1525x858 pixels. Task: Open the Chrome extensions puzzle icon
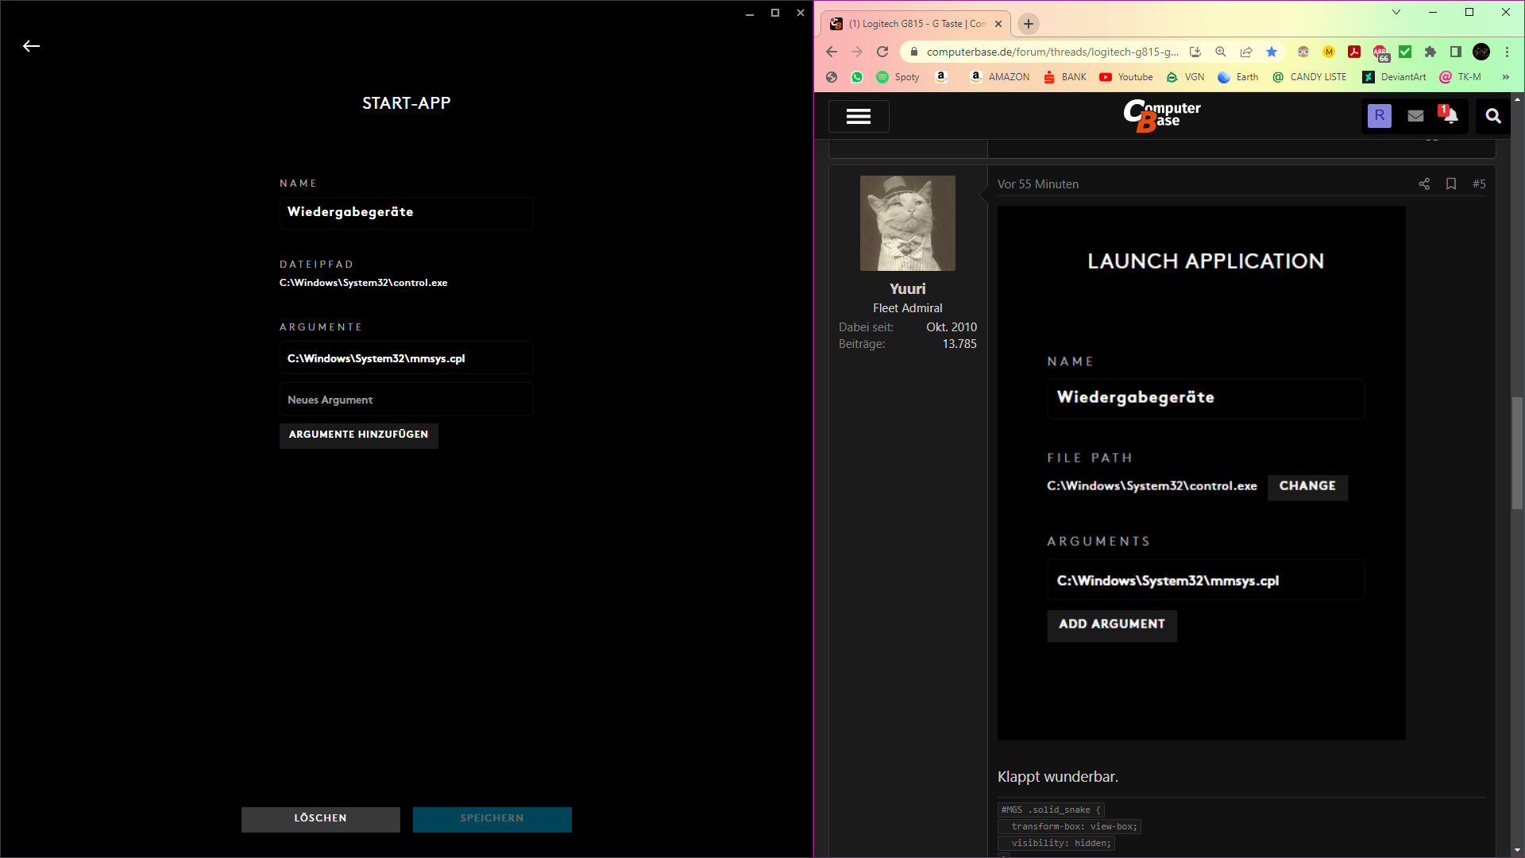coord(1430,52)
